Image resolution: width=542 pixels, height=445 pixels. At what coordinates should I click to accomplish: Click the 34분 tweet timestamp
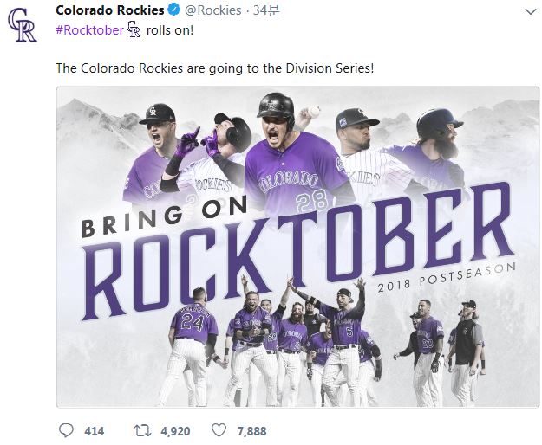tap(263, 10)
